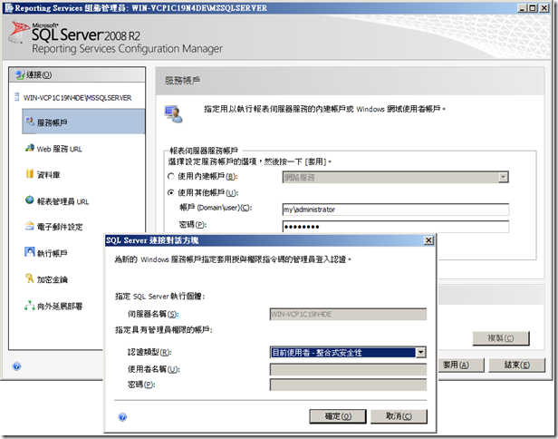The image size is (558, 439).
Task: Open the 報表管理員 URL page
Action: (x=63, y=201)
